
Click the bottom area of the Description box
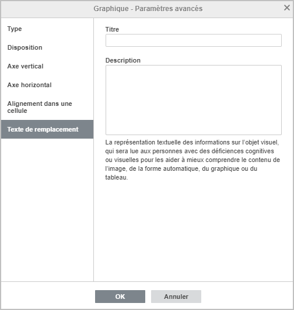click(194, 129)
